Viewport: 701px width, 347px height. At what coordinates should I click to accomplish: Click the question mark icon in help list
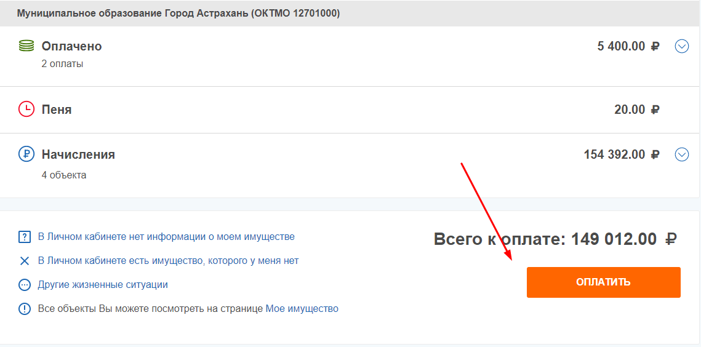click(x=25, y=237)
